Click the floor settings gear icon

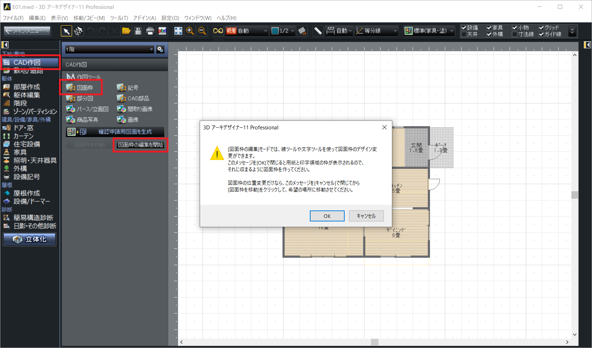[160, 49]
